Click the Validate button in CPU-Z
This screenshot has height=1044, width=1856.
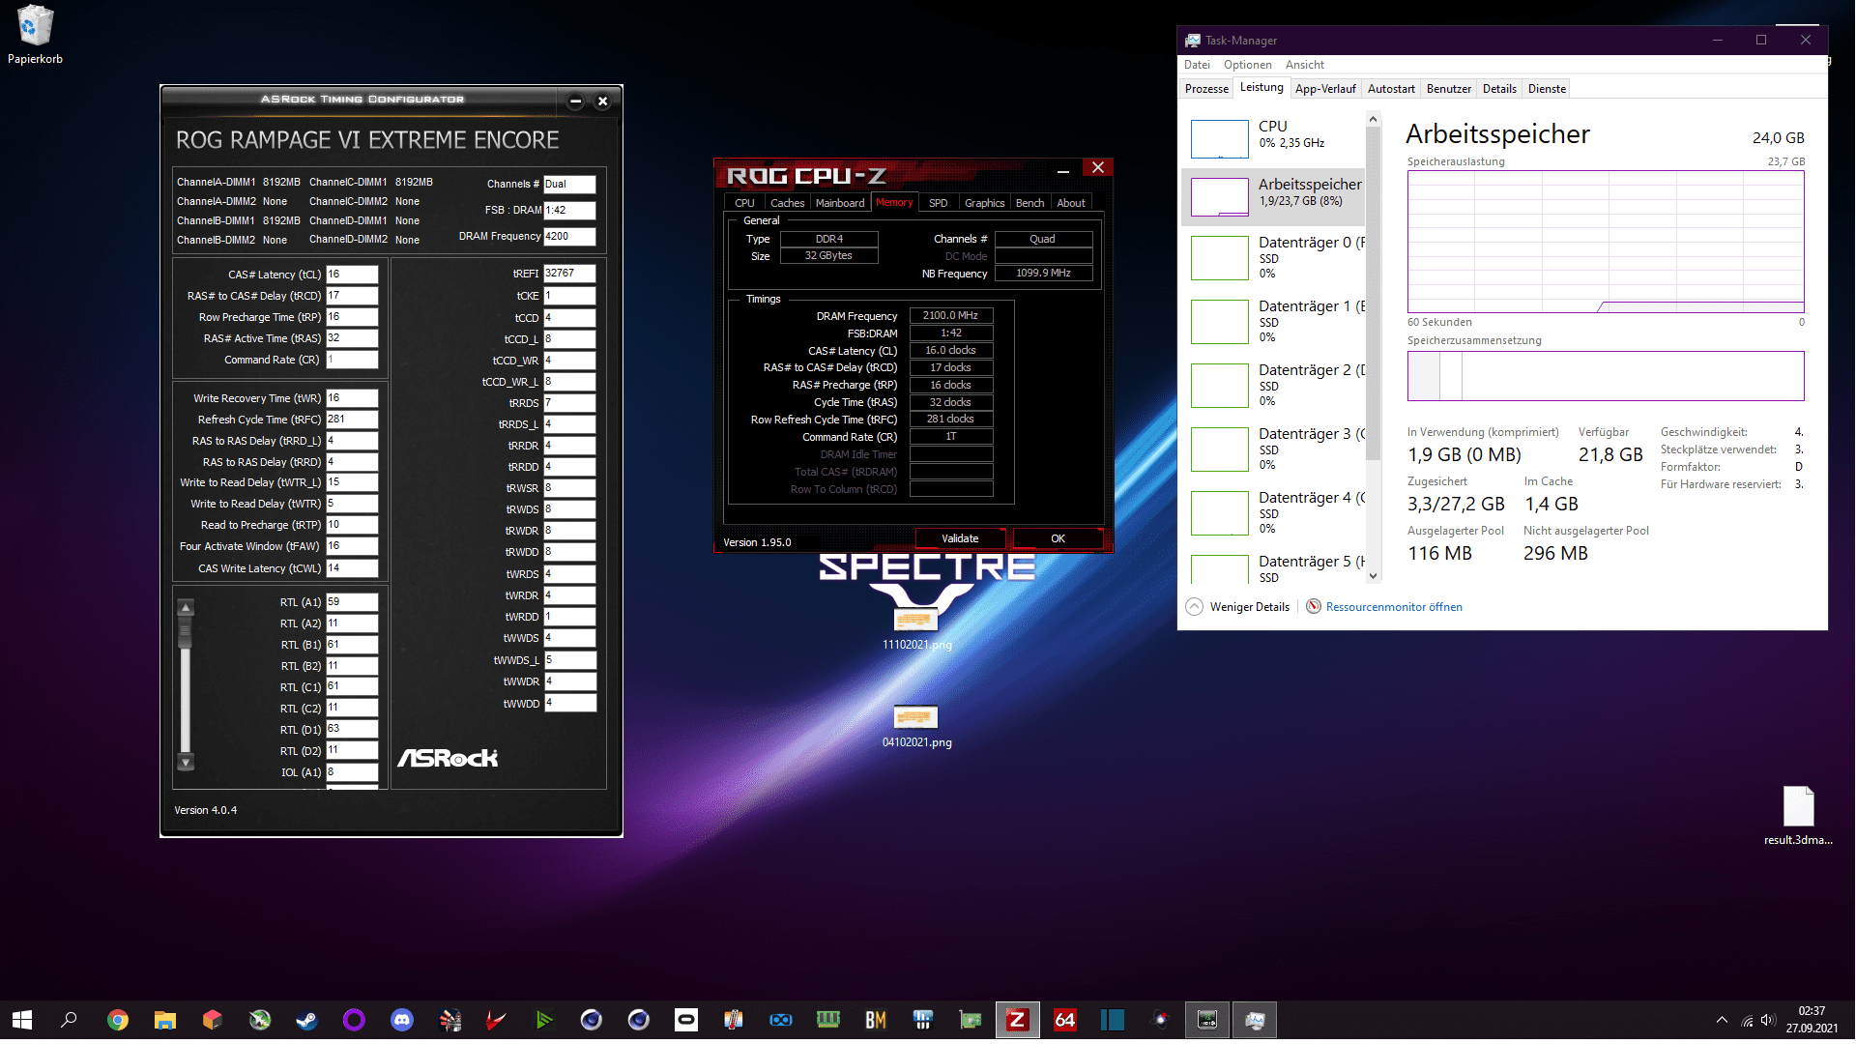960,538
